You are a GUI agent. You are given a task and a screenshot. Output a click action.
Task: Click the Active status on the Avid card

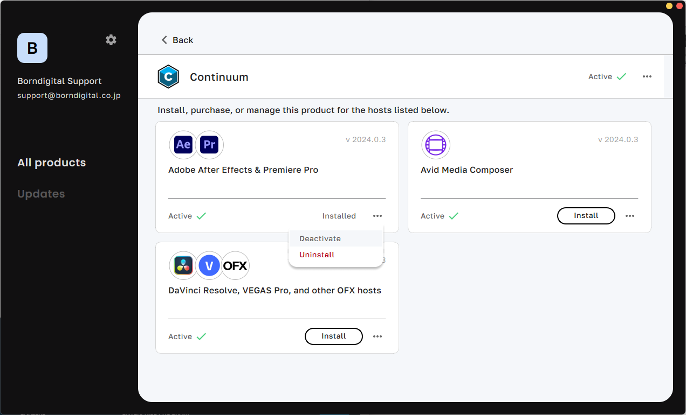(x=440, y=216)
